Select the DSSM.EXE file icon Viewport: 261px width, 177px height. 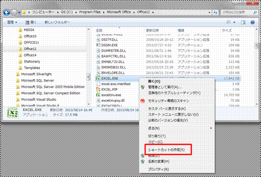tap(98, 45)
